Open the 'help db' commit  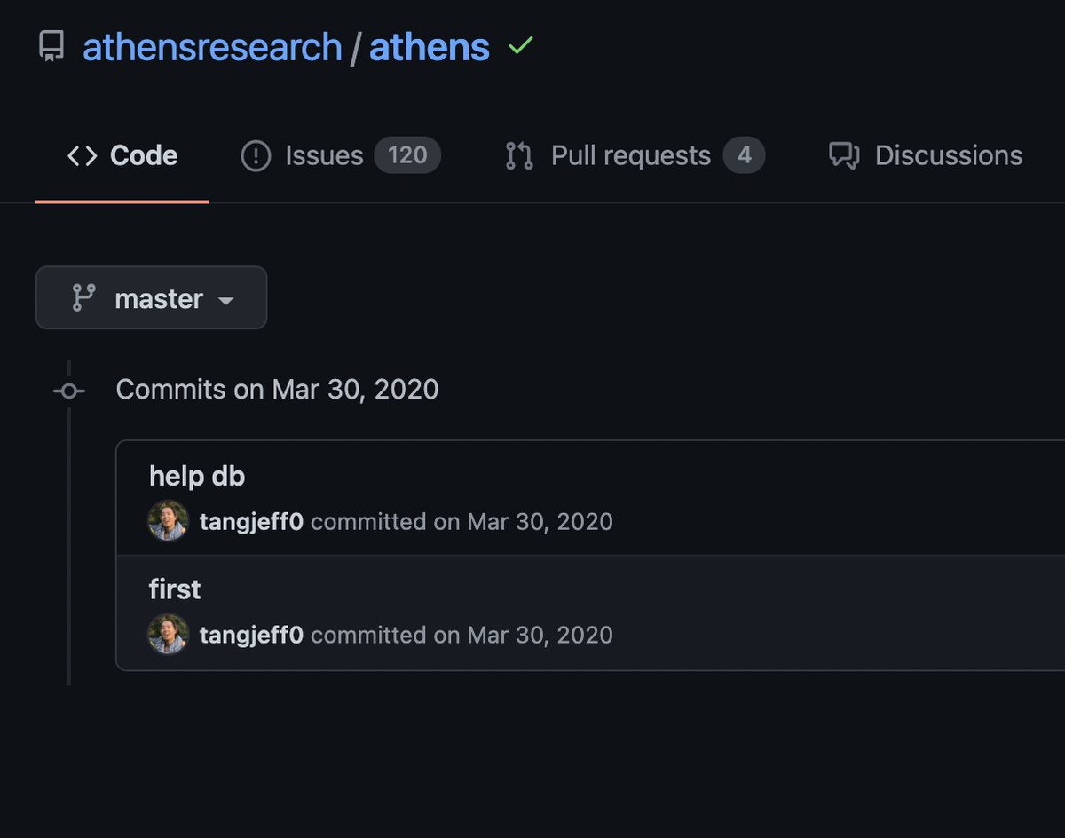point(197,476)
